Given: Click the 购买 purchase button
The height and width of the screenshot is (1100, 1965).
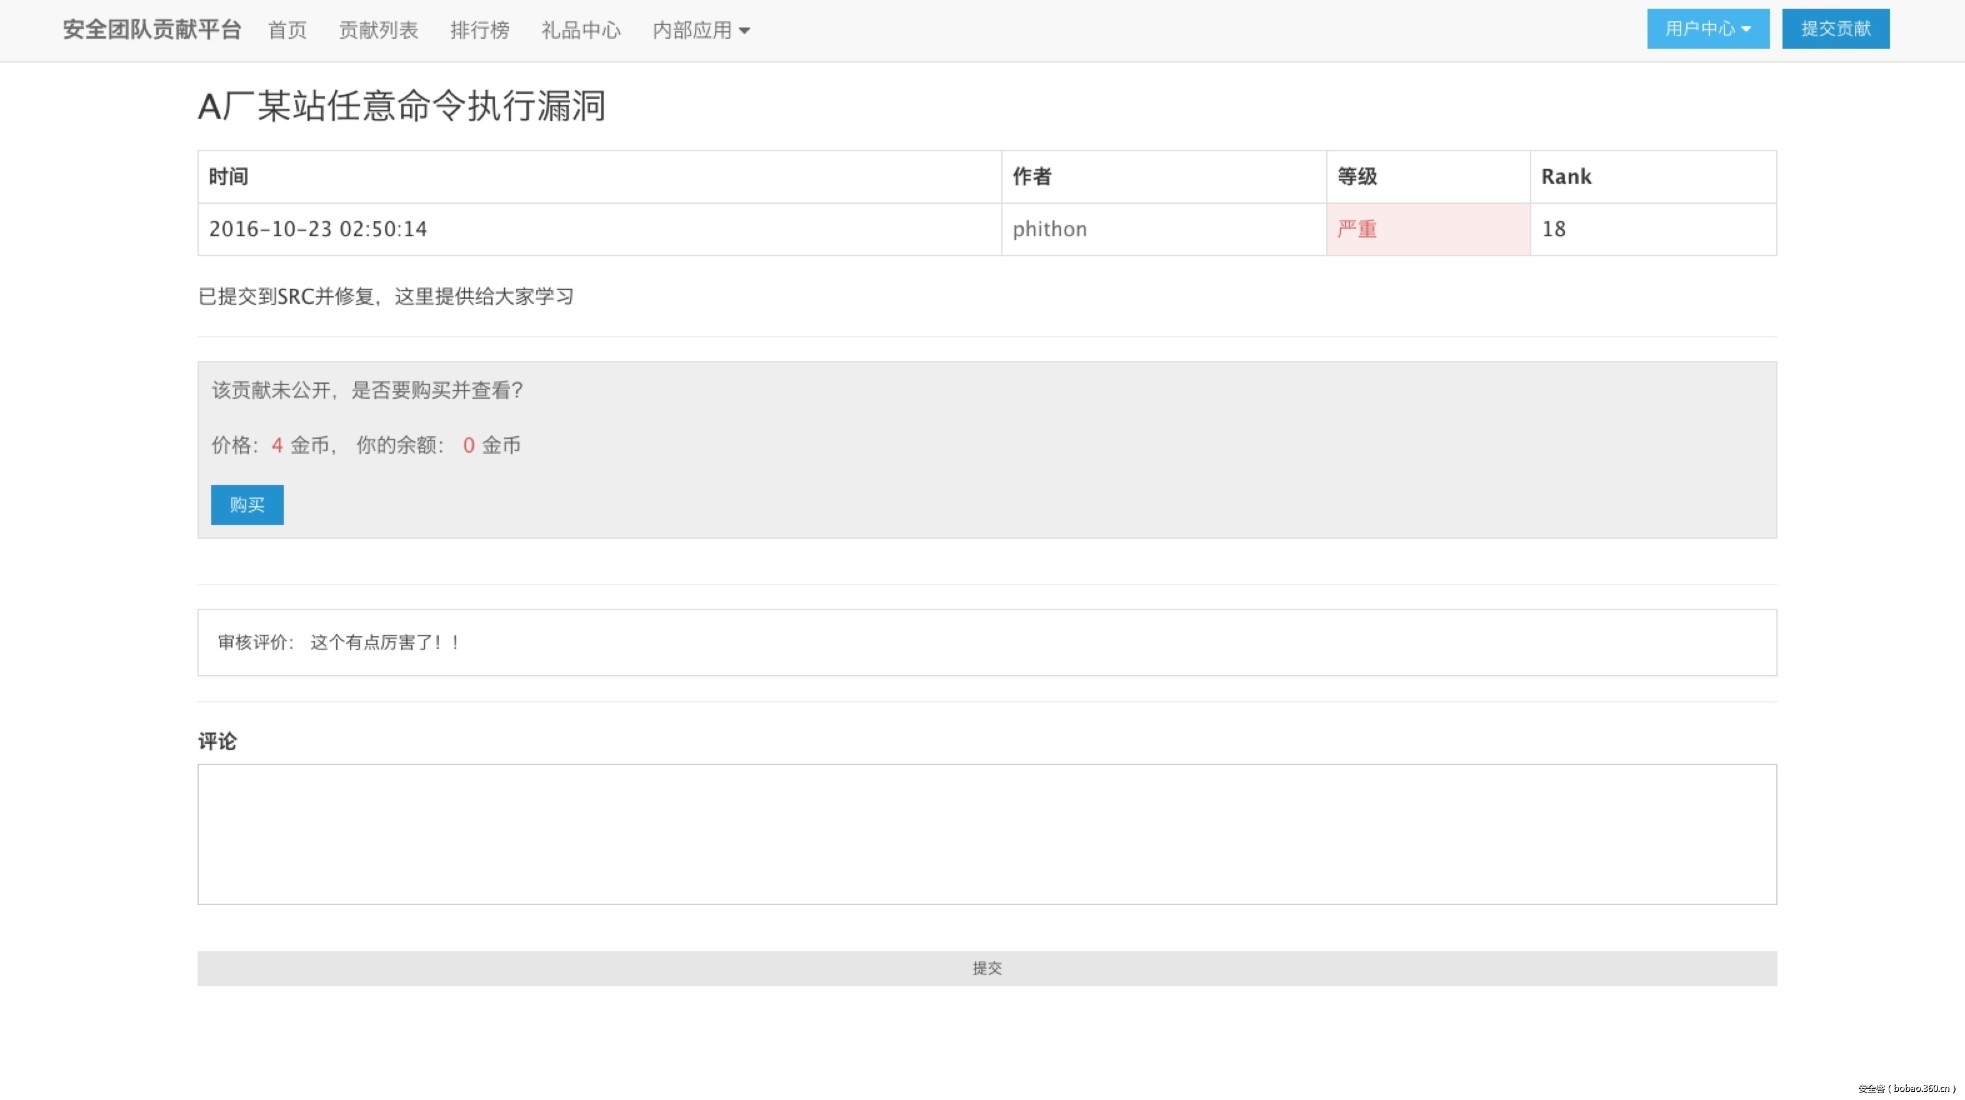Looking at the screenshot, I should coord(247,505).
